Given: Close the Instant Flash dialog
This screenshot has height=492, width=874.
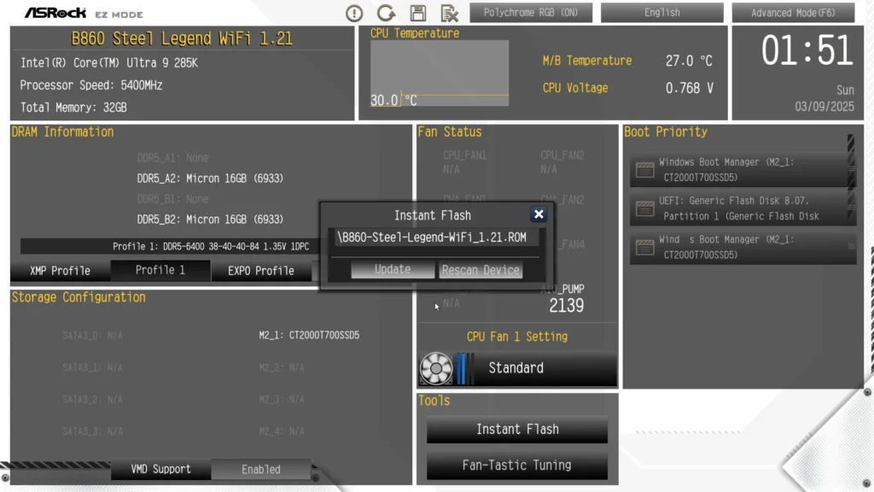Looking at the screenshot, I should coord(539,214).
